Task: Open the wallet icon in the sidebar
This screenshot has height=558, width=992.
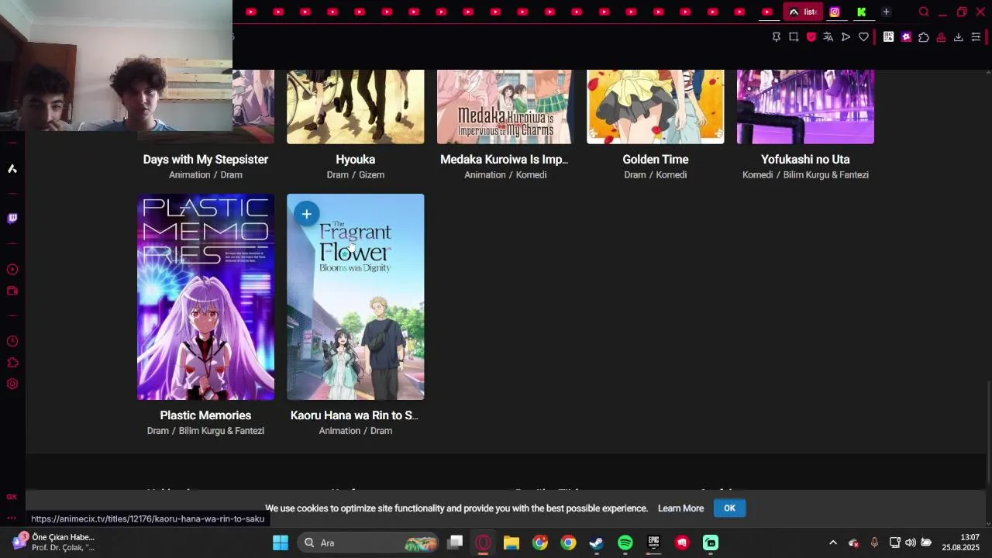Action: point(12,291)
